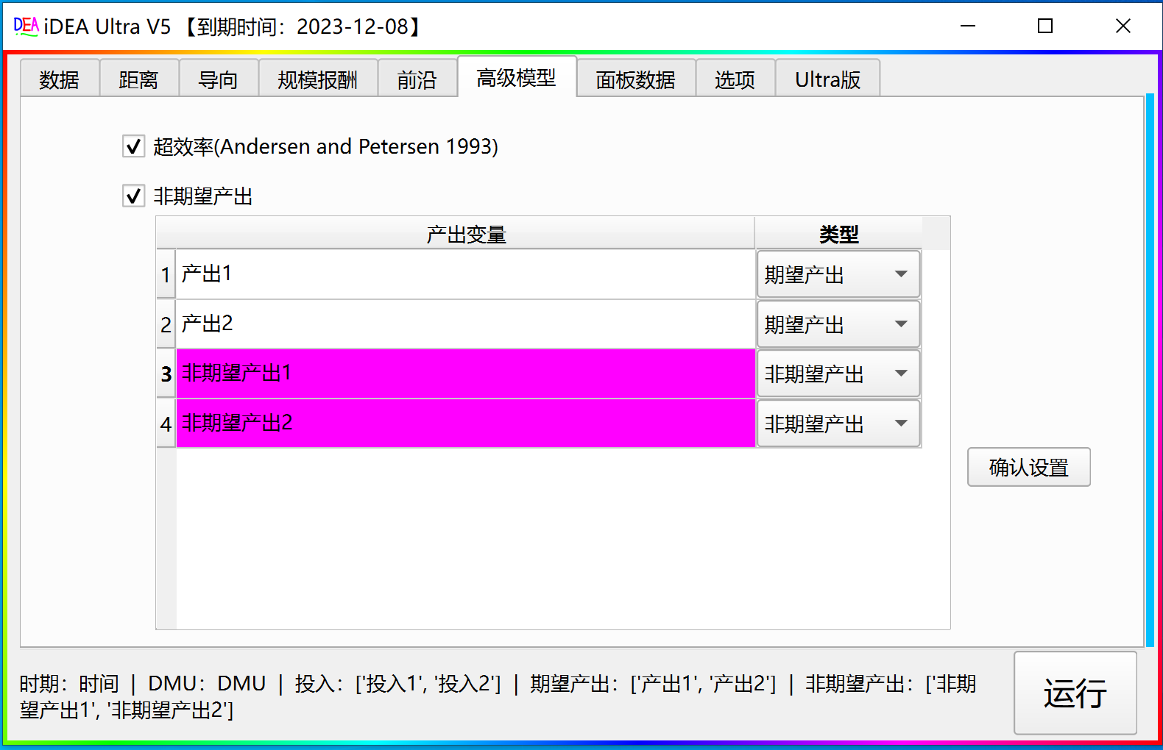Uncheck the 超效率 (Andersen and Petersen) checkbox
The image size is (1163, 750).
tap(133, 146)
